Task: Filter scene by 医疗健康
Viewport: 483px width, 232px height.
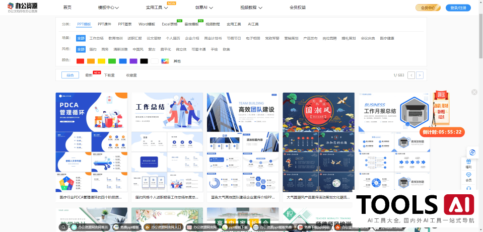Action: pos(387,38)
